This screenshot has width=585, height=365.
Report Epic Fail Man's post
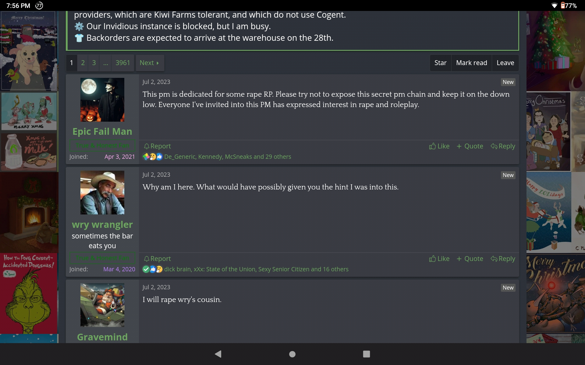[157, 146]
